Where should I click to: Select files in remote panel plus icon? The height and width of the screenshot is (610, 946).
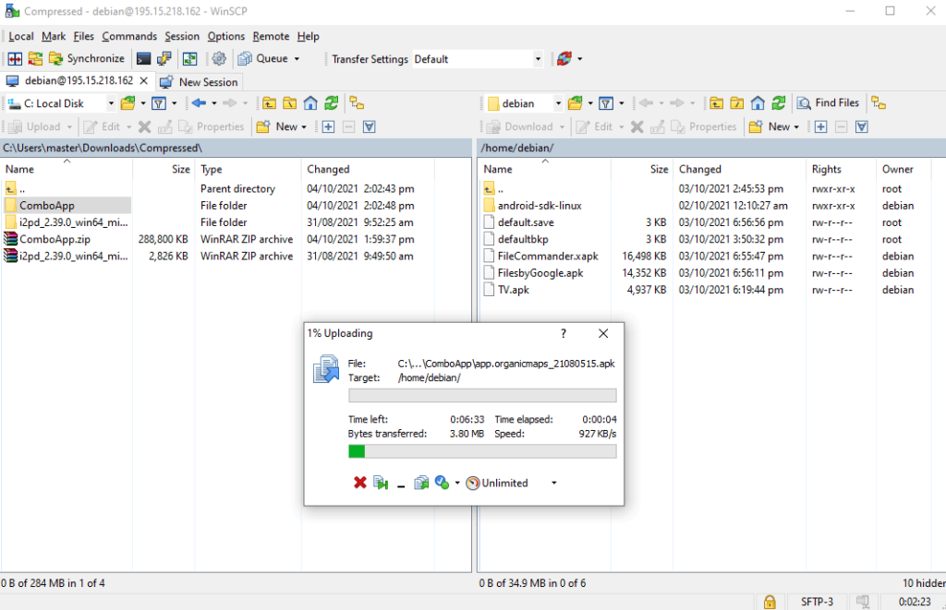(x=820, y=126)
